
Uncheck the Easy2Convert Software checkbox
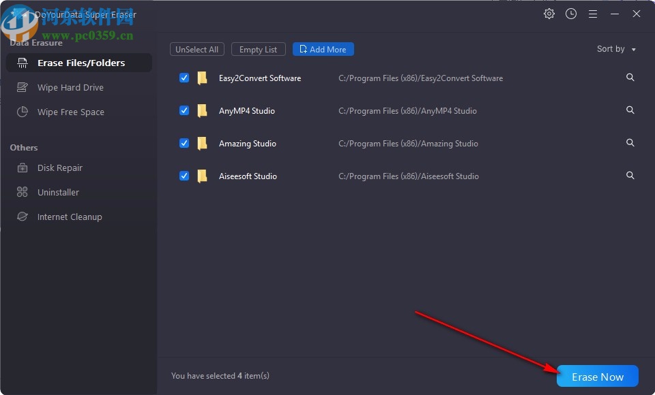(184, 78)
